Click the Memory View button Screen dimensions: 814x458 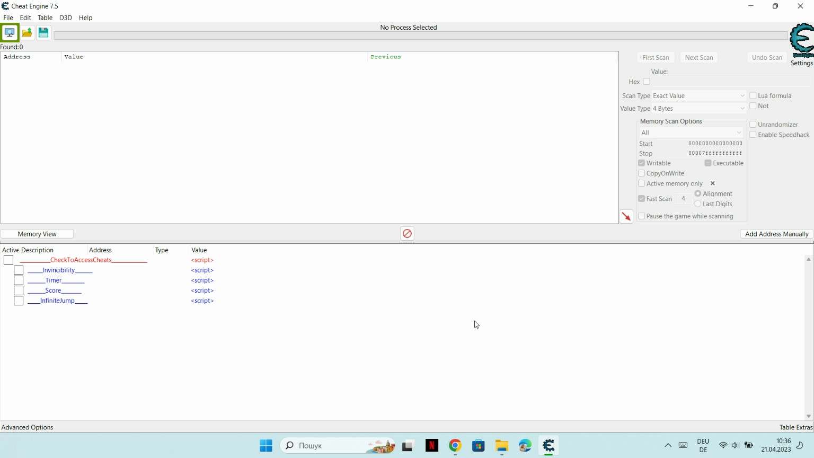[37, 234]
